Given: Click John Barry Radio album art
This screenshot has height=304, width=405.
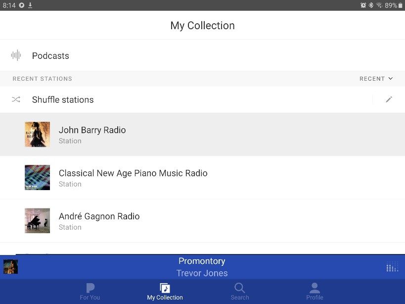Looking at the screenshot, I should 38,135.
